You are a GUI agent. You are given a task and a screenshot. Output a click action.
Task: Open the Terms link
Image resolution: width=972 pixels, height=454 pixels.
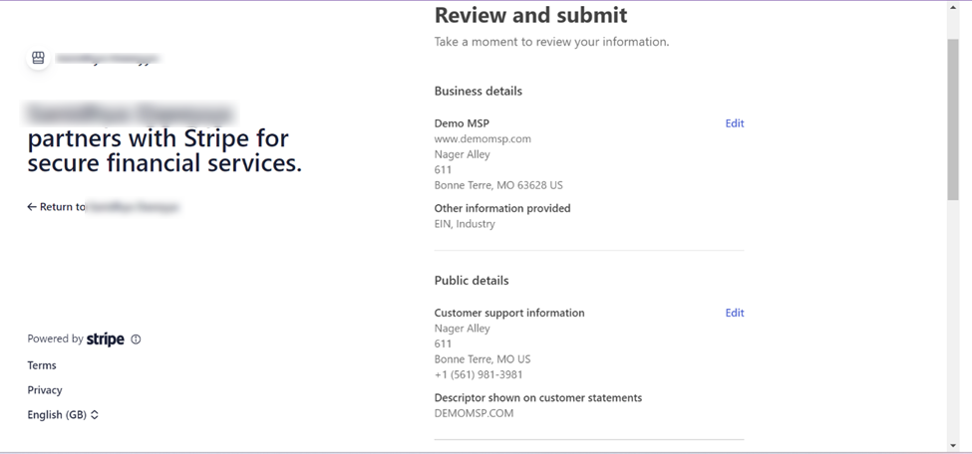[x=42, y=365]
